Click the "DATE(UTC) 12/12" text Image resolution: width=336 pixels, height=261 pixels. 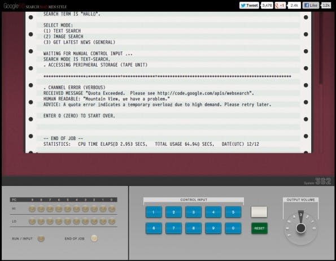(241, 144)
